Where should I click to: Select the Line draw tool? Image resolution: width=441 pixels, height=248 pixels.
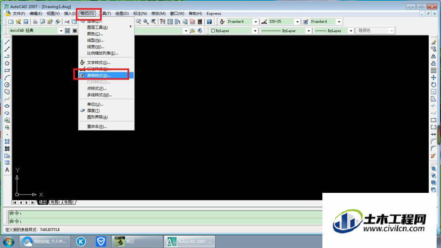pyautogui.click(x=7, y=42)
